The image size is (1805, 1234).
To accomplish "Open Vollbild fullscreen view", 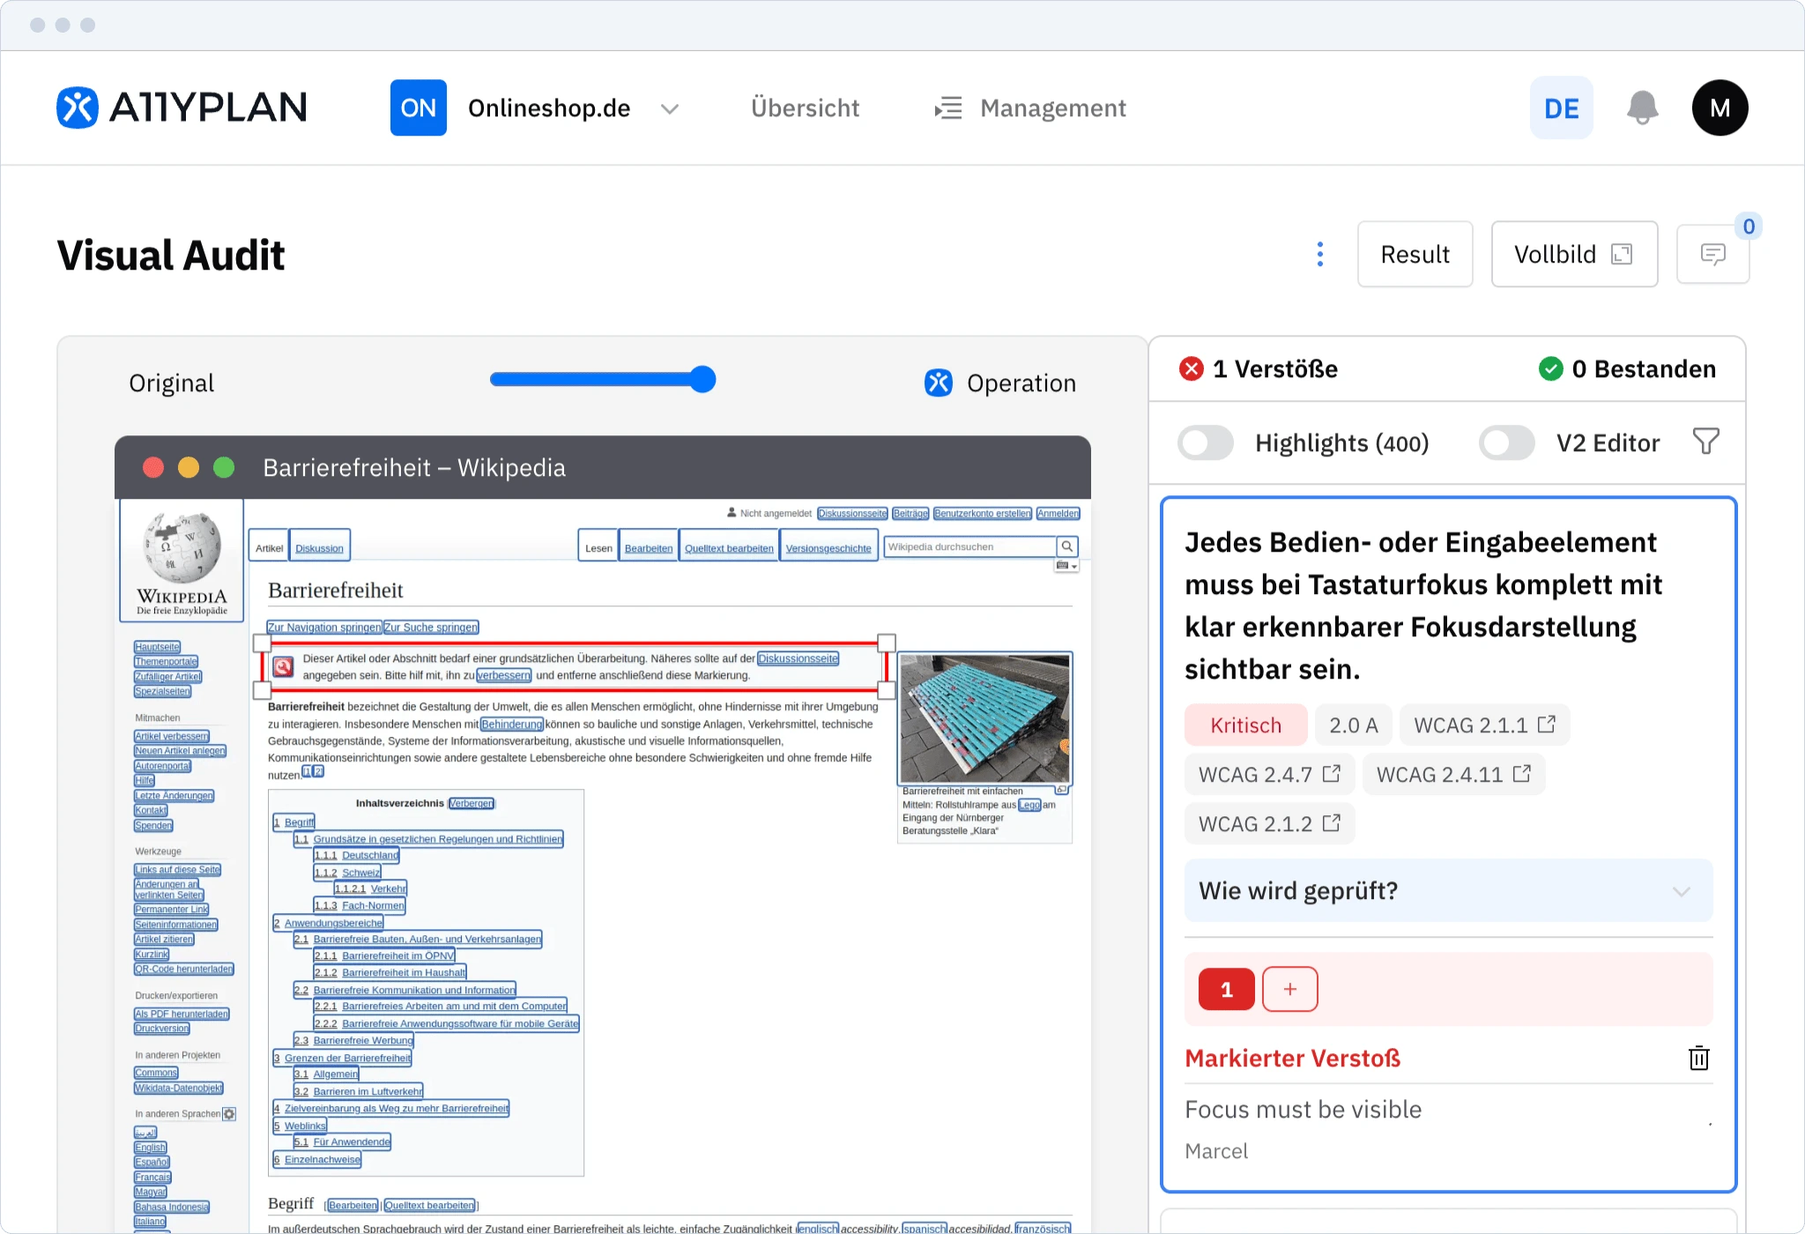I will tap(1573, 254).
